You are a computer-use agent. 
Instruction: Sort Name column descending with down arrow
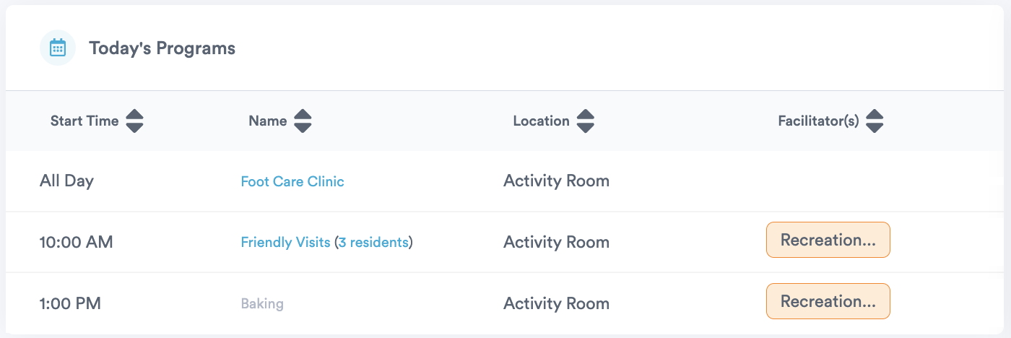(x=303, y=128)
